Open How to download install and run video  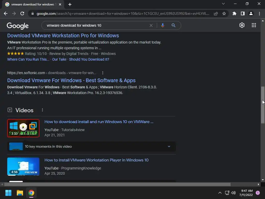tap(99, 122)
